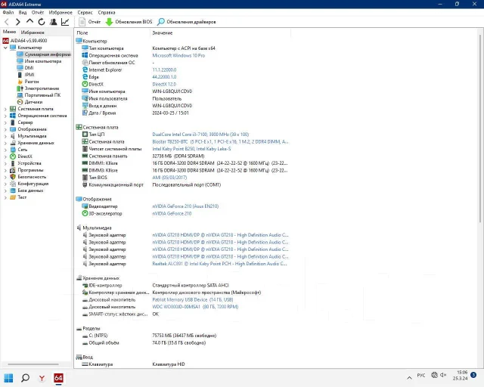Viewport: 484px width, 387px height.
Task: Select the Устройства tree item
Action: pos(26,163)
